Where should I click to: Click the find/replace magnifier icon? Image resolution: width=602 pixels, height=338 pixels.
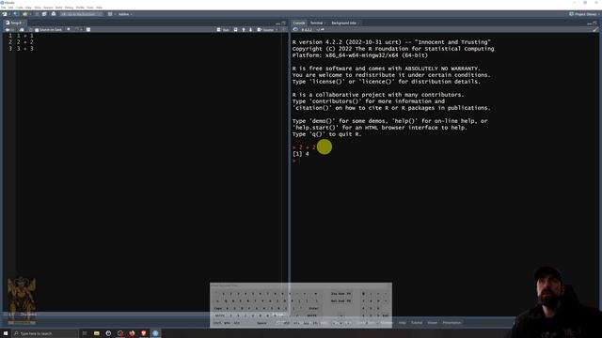point(69,29)
